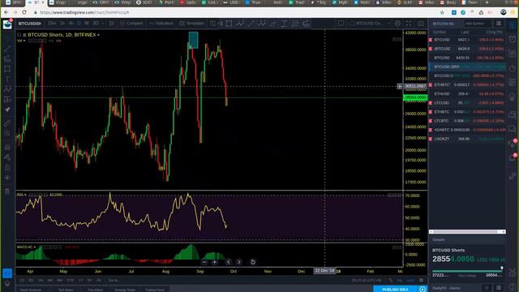Click the BTCUSDSH symbol search field
Screen dimensions: 519x292
(x=30, y=24)
